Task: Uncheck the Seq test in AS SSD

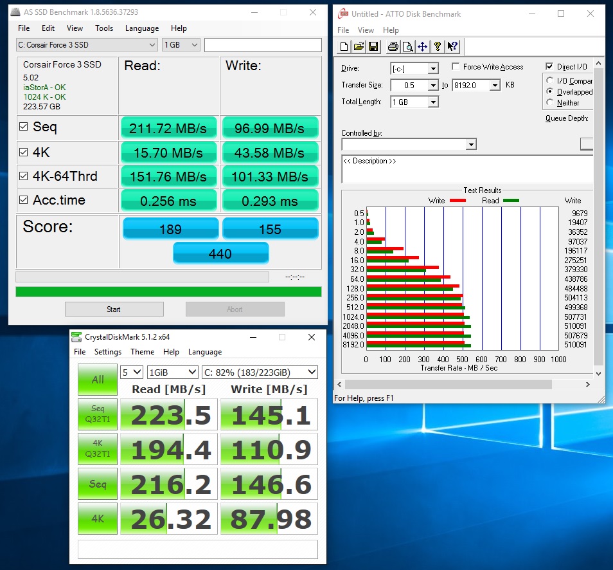Action: click(x=24, y=127)
